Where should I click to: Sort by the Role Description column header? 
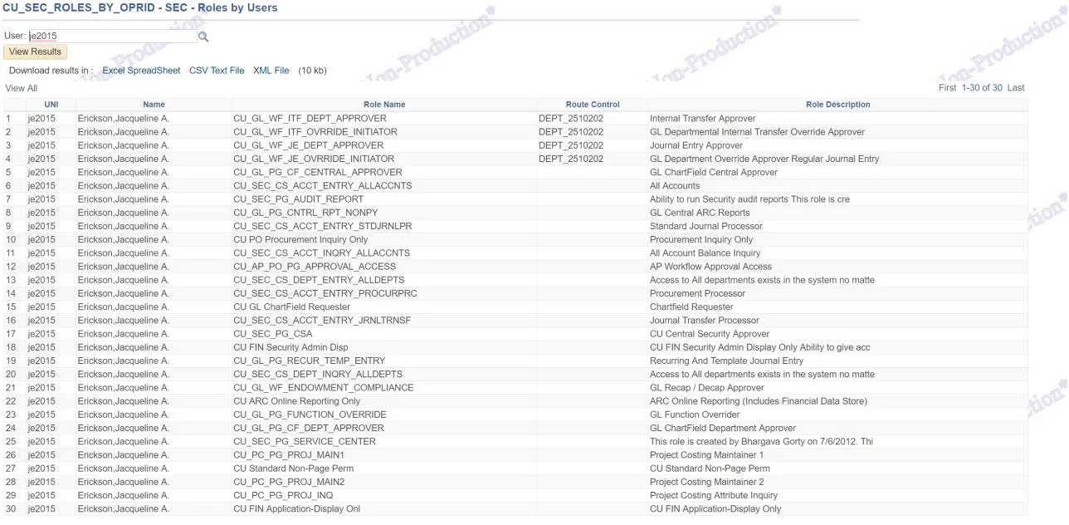click(837, 105)
